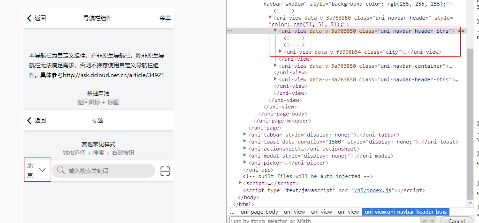The image size is (479, 223).
Task: Select uni-page-body breadcrumb item
Action: tap(259, 212)
